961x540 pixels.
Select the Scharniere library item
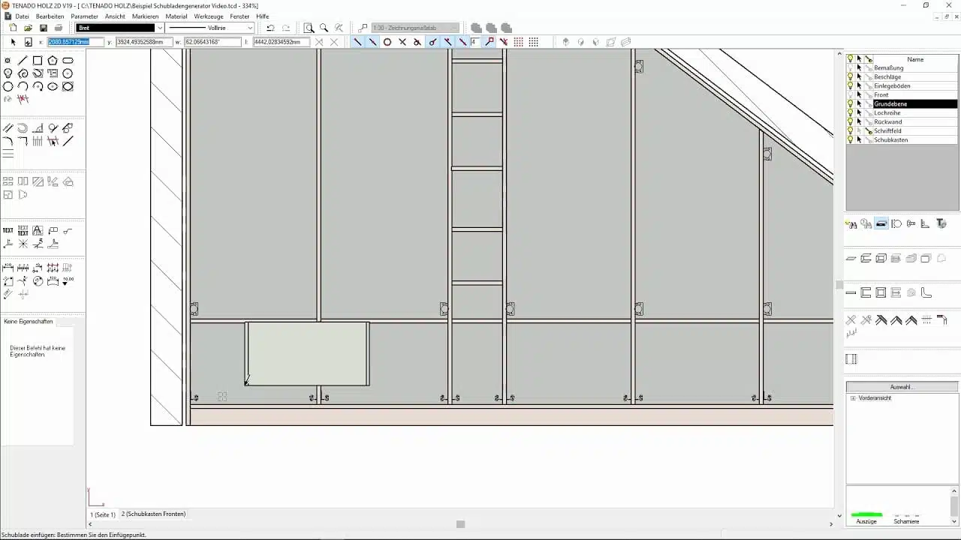906,517
